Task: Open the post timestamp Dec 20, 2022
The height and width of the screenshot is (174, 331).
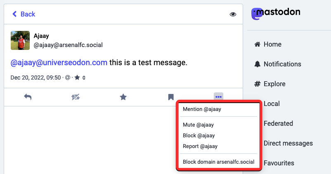Action: click(x=35, y=78)
